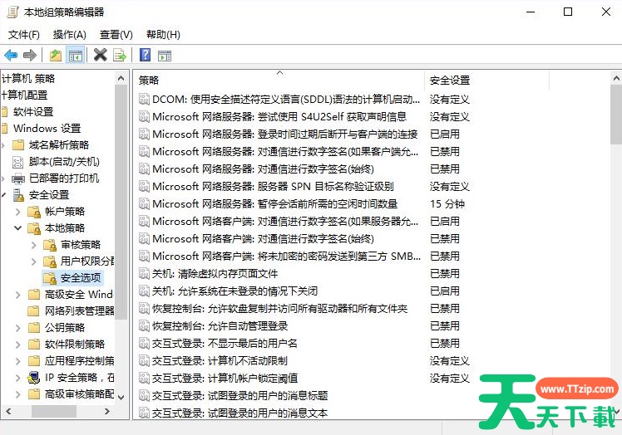
Task: Click the 15 分钟 setting value
Action: pos(447,203)
